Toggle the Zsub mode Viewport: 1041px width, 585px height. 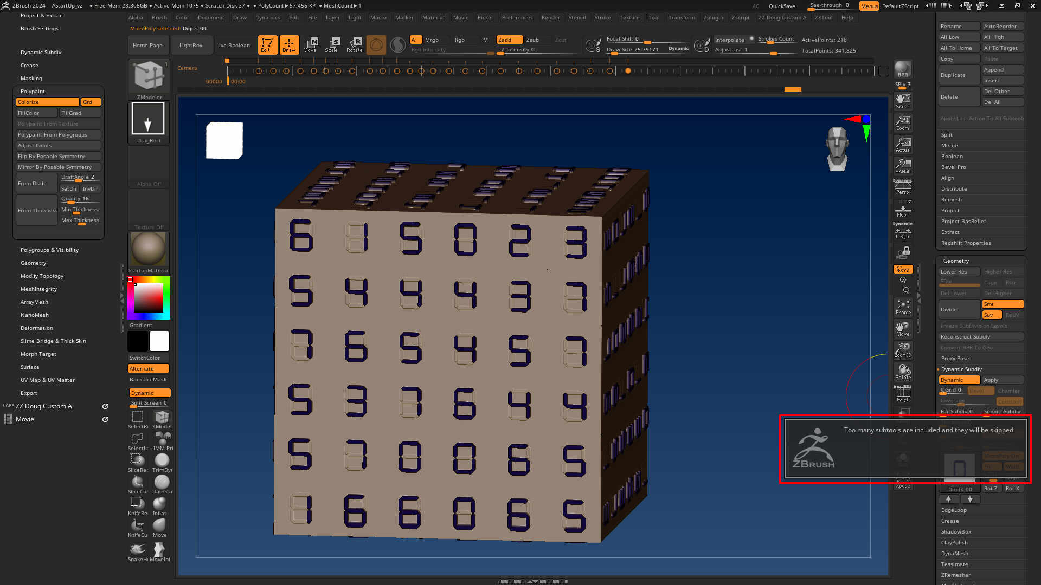[x=536, y=40]
